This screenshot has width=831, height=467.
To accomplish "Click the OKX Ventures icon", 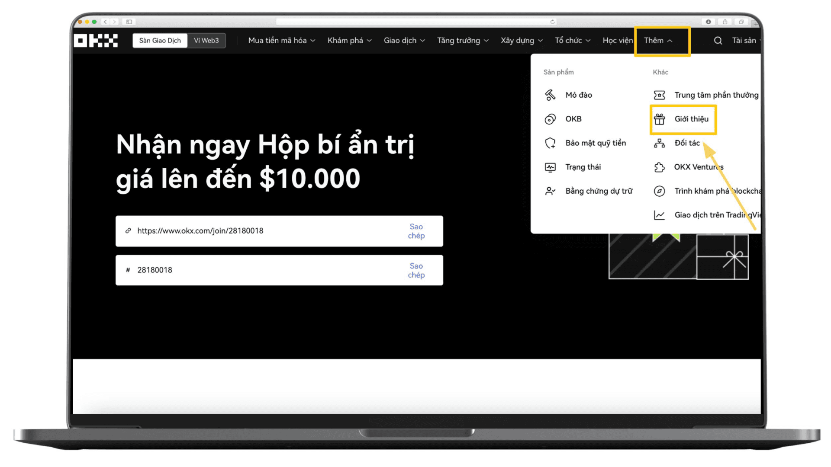I will coord(660,166).
